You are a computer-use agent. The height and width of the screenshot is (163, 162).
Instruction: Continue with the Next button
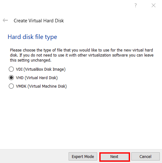point(114,156)
